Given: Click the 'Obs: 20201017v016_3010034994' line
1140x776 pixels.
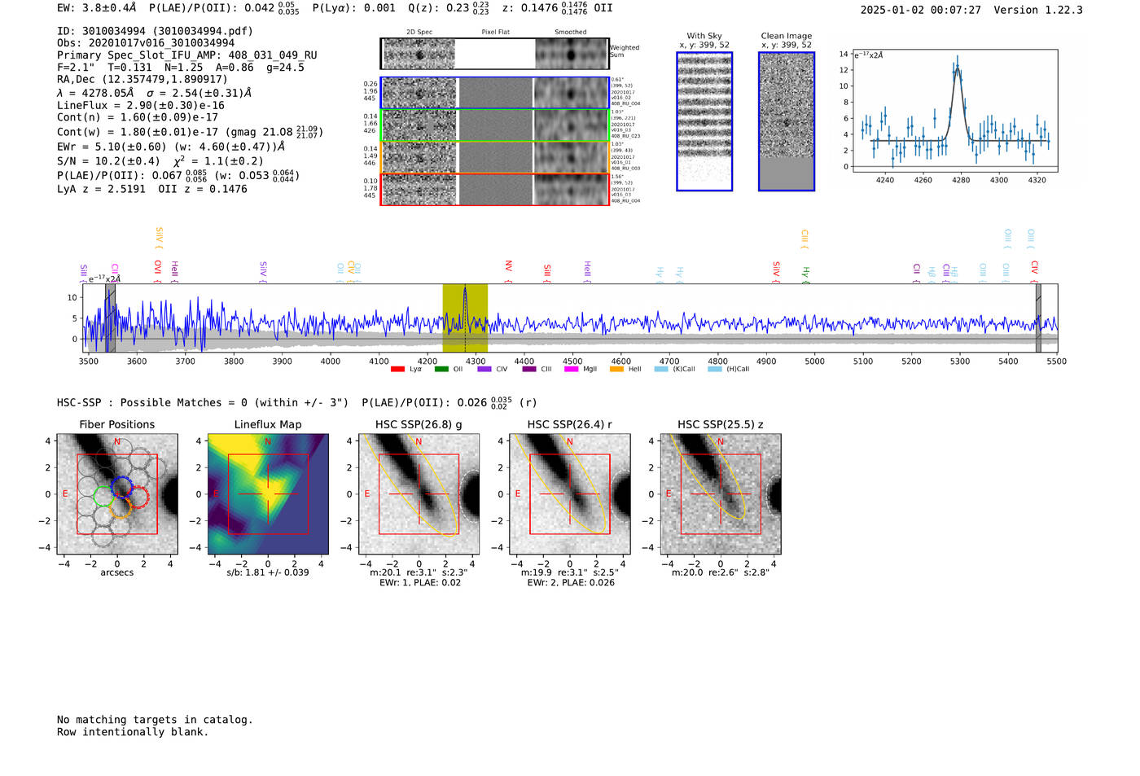Looking at the screenshot, I should tap(146, 43).
